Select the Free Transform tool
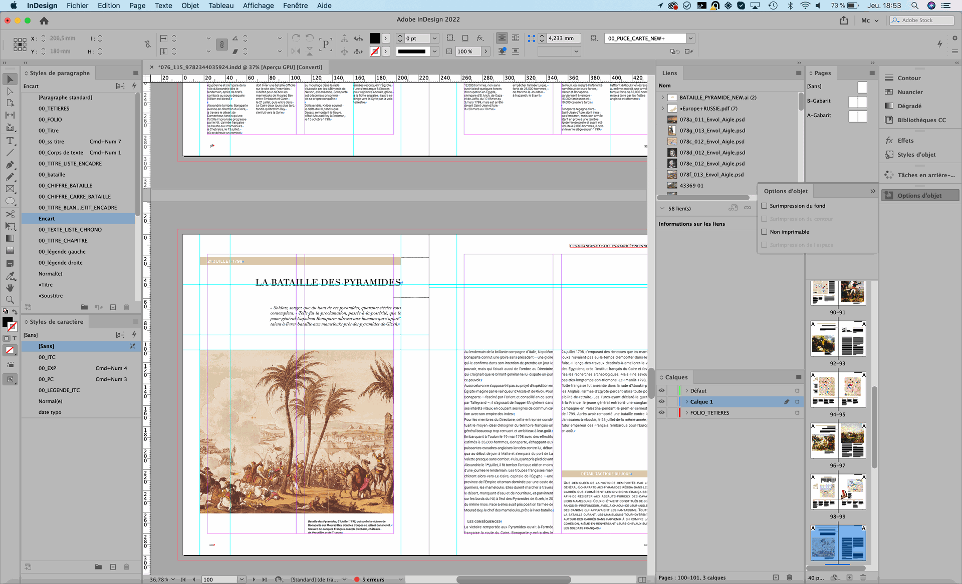 10,226
